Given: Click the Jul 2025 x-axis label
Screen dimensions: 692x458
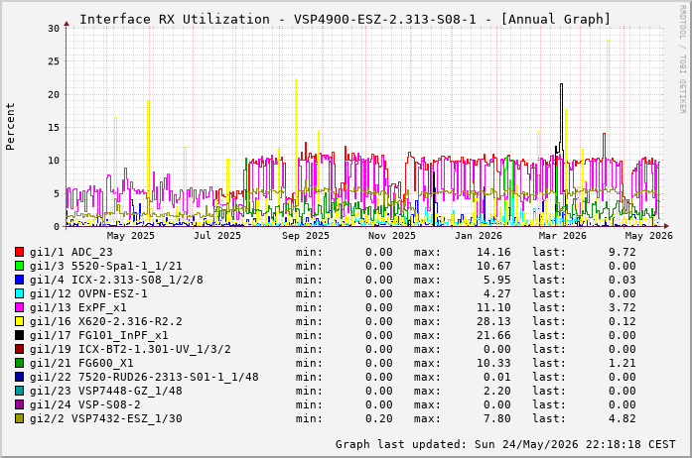Looking at the screenshot, I should click(217, 236).
